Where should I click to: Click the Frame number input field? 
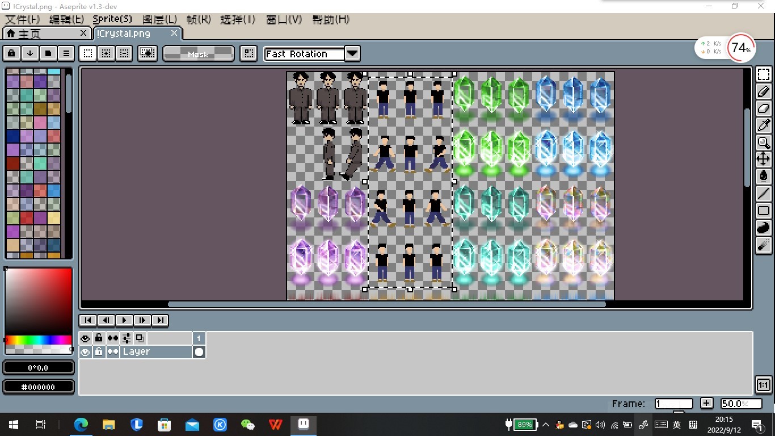(x=674, y=404)
